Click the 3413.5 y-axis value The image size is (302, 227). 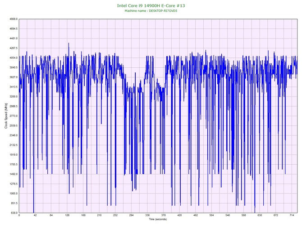(x=14, y=87)
